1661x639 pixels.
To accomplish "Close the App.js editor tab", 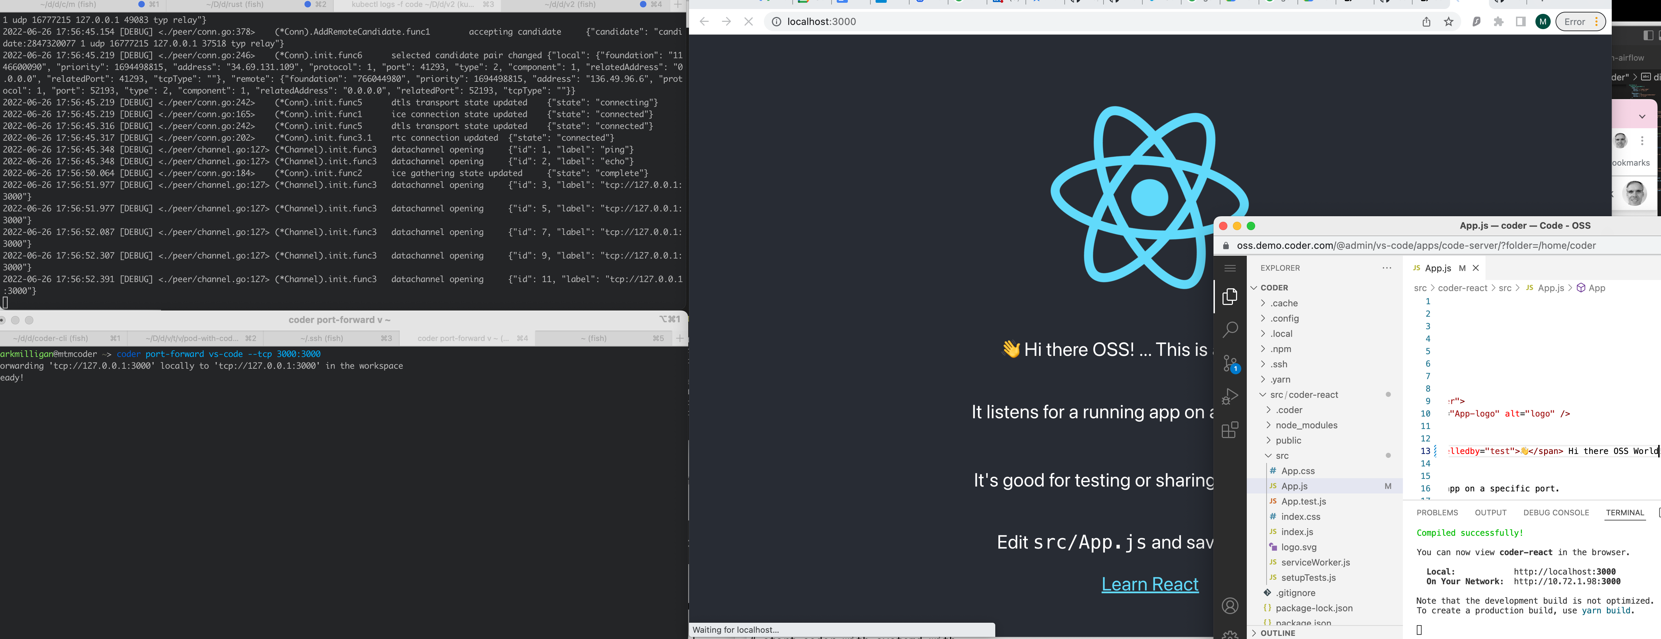I will [1475, 268].
